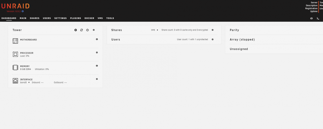
Task: Open the terminal icon in header
Action: (318, 18)
